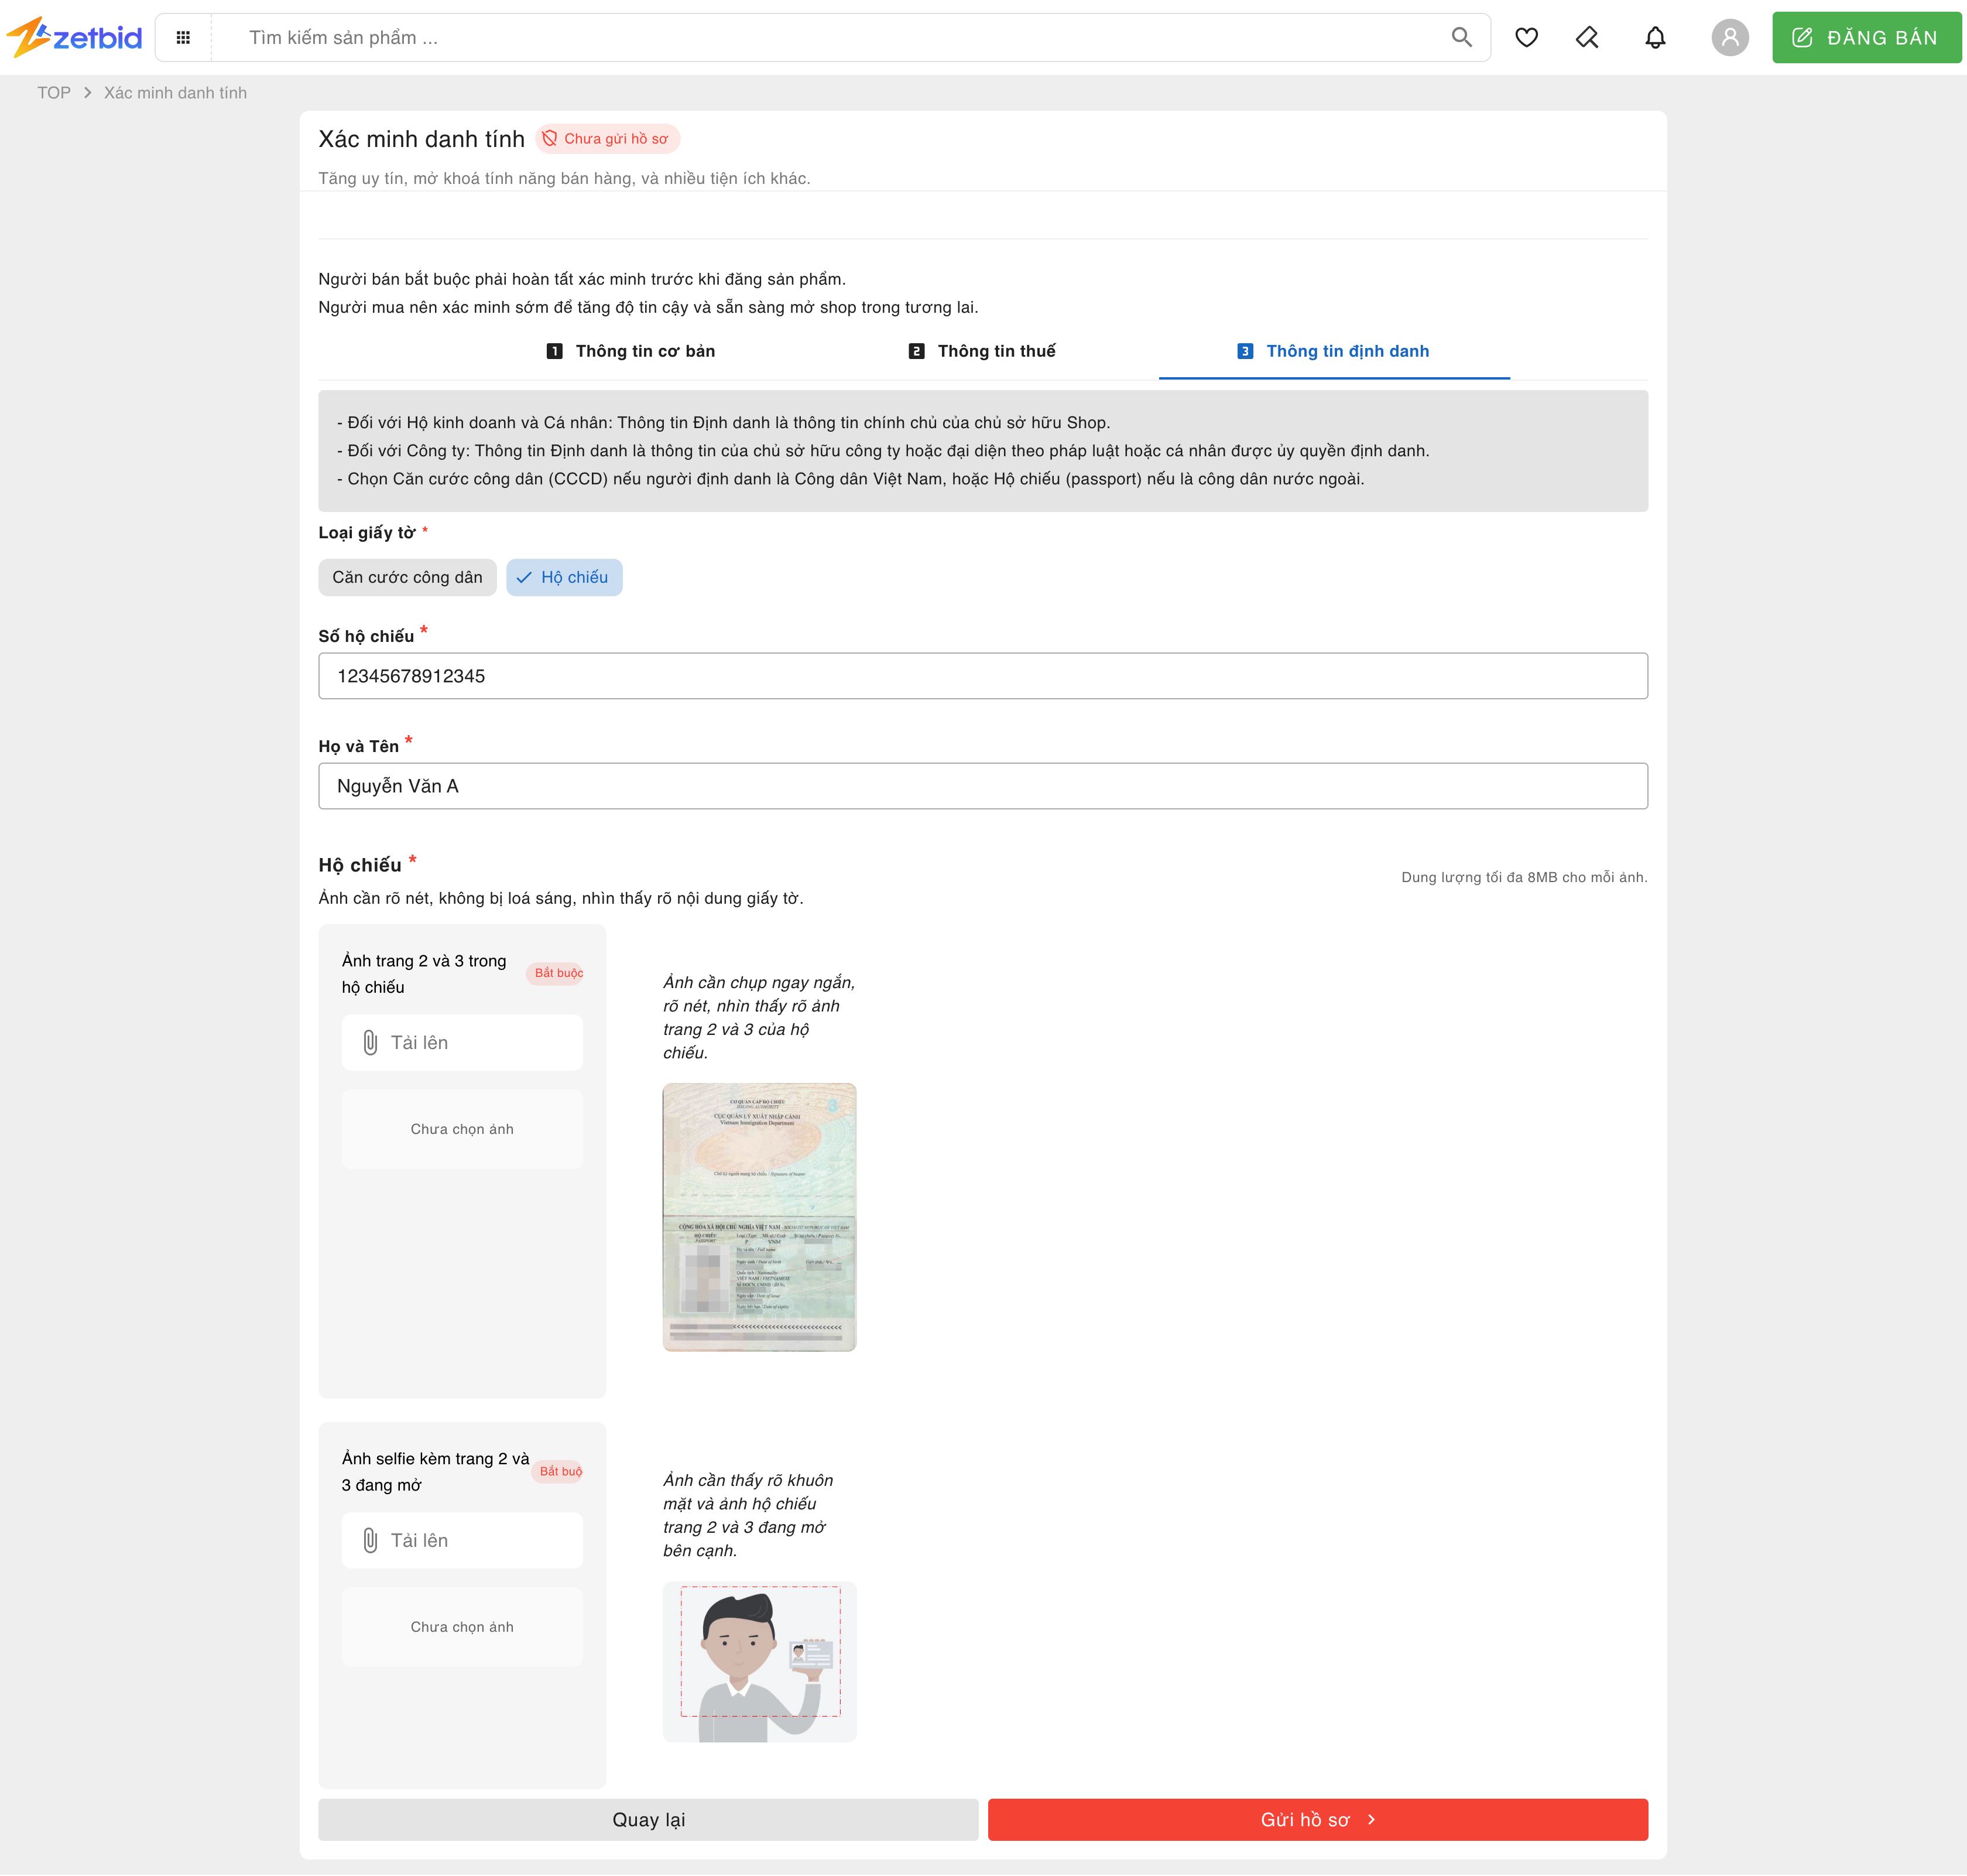Open the user avatar account menu
Screen dimensions: 1967x1876
click(1730, 38)
